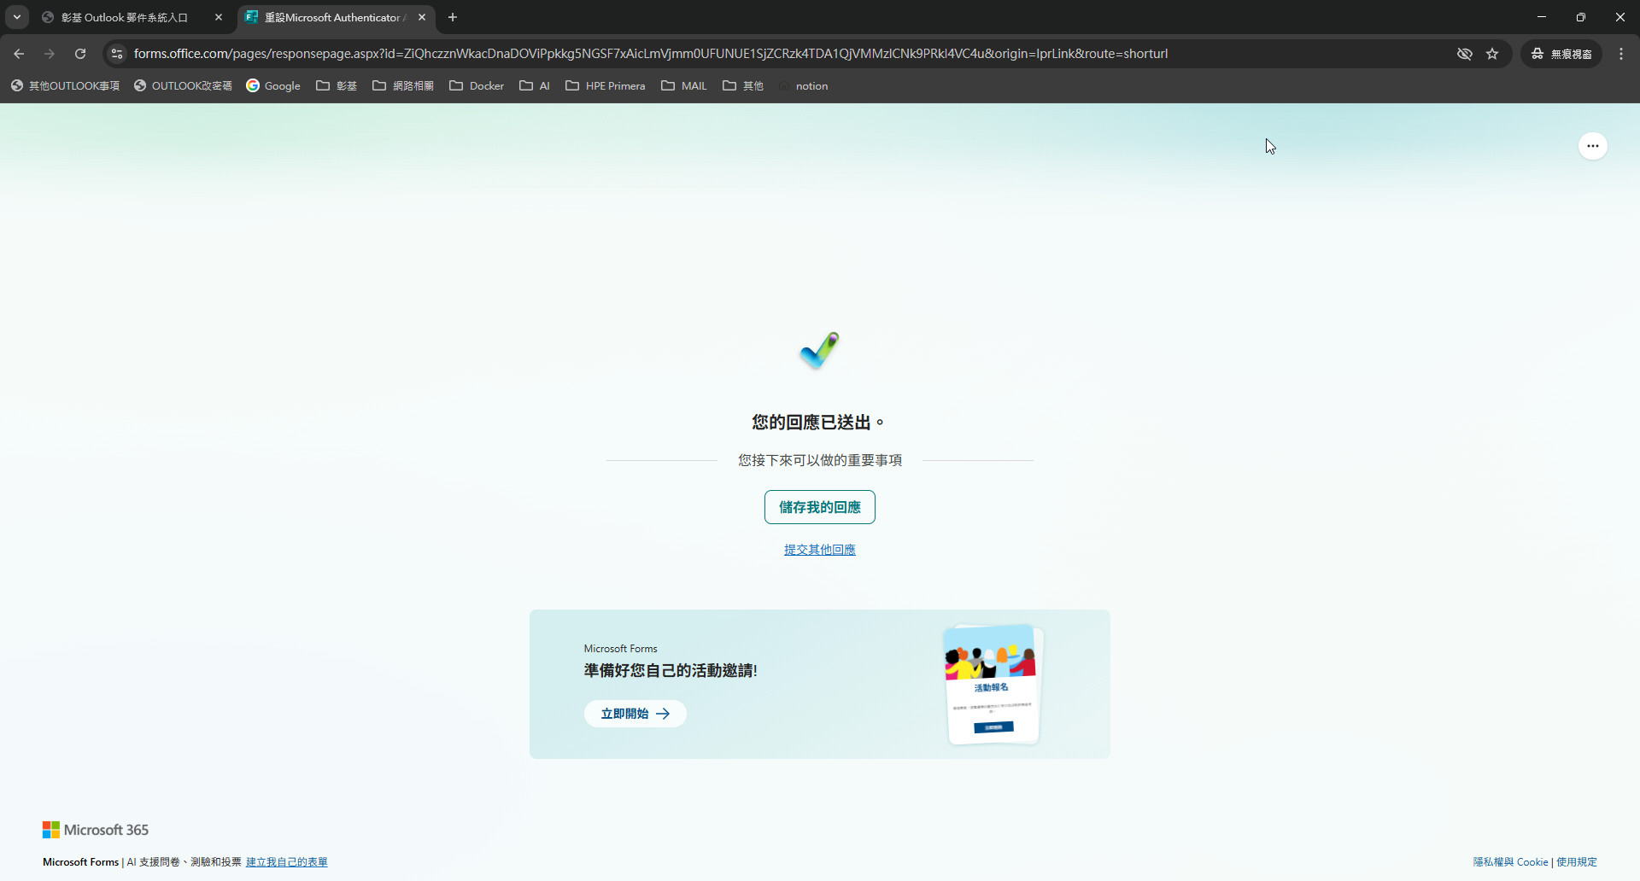This screenshot has height=881, width=1640.
Task: Click the third-party cookies blocked eye icon
Action: tap(1465, 54)
